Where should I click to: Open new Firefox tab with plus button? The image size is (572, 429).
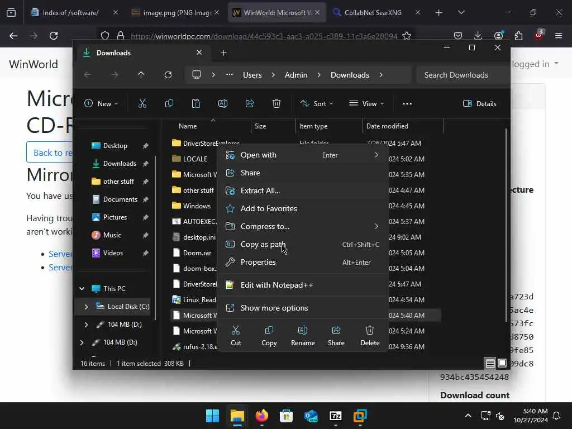439,12
